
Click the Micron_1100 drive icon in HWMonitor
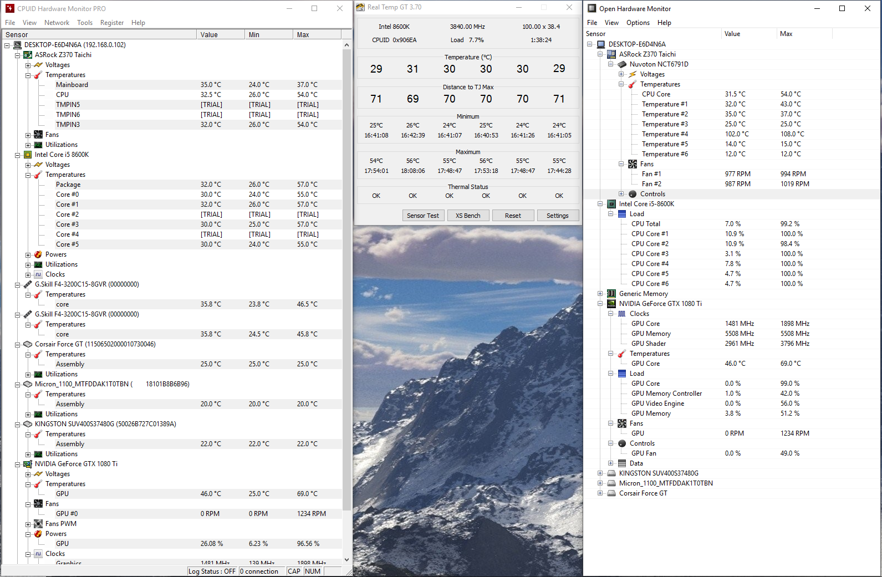tap(28, 384)
